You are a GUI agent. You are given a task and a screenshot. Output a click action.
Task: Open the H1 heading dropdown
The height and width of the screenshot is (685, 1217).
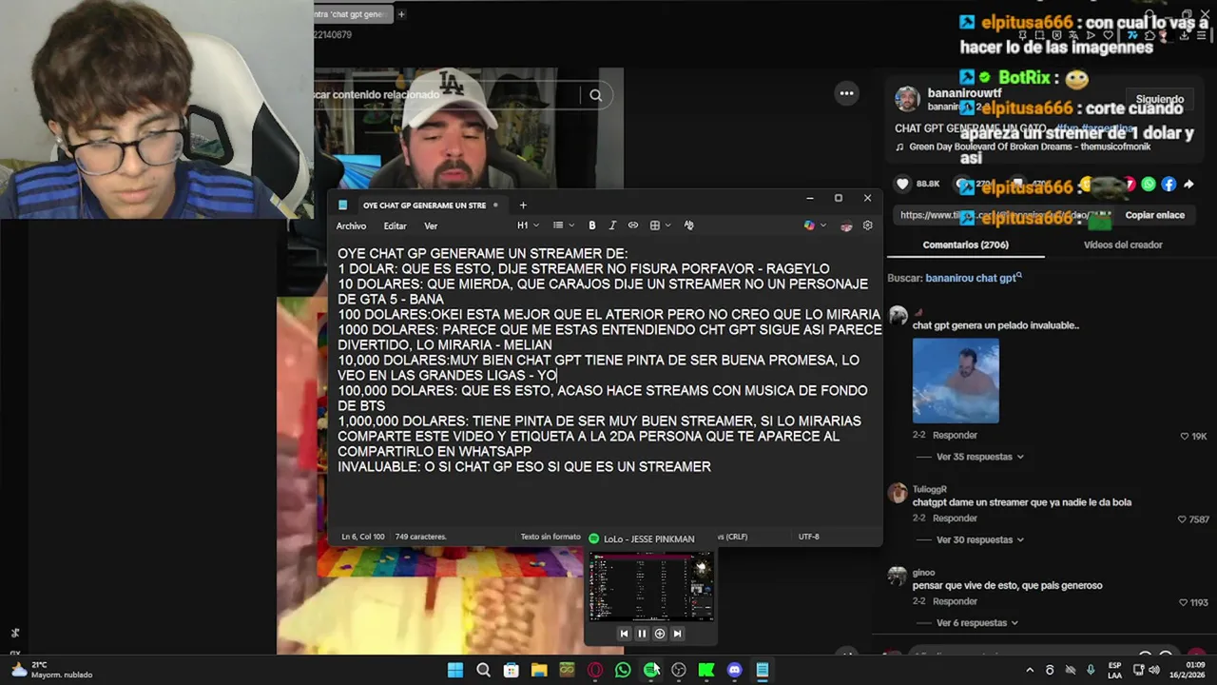[x=528, y=225]
